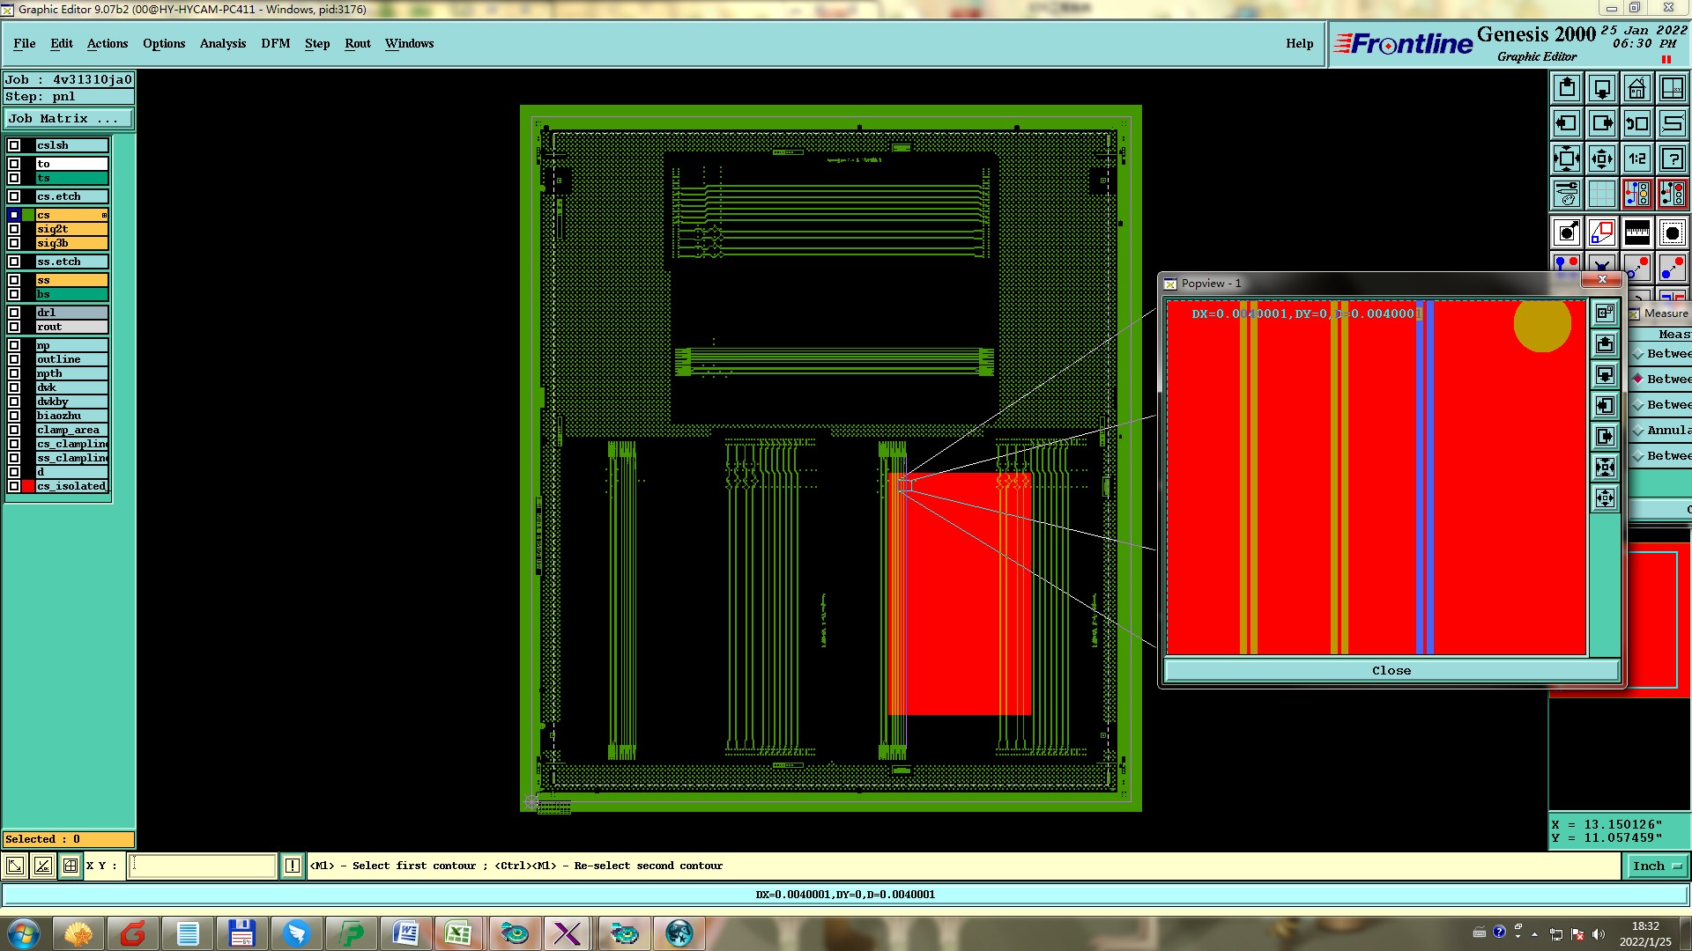Open the Job Matrix selector

69,119
